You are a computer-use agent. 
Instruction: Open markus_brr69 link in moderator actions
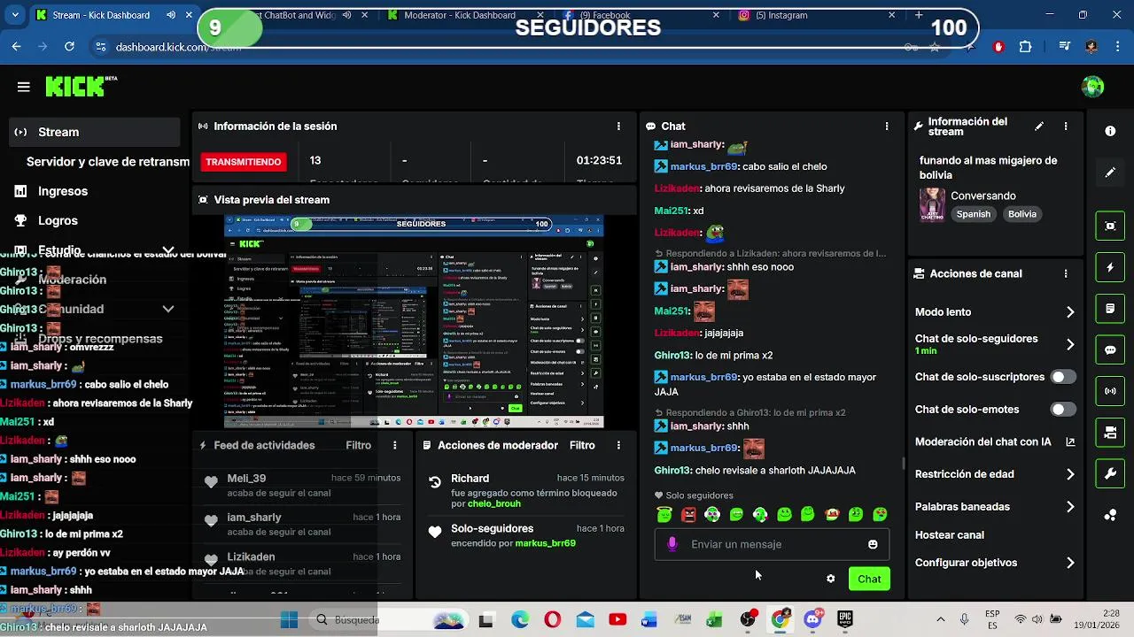pyautogui.click(x=545, y=543)
